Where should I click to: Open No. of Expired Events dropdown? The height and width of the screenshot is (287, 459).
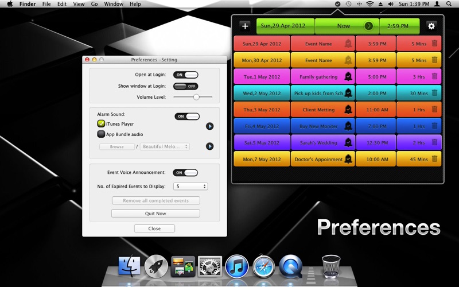pos(190,186)
